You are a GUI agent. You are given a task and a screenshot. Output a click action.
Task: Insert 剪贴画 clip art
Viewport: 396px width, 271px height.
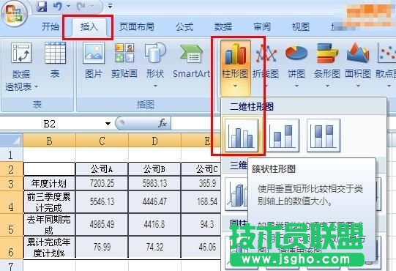point(124,60)
